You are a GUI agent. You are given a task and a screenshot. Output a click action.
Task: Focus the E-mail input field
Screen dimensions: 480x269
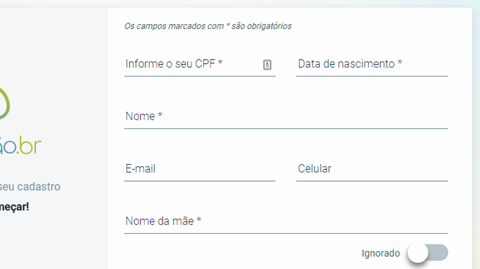[199, 169]
